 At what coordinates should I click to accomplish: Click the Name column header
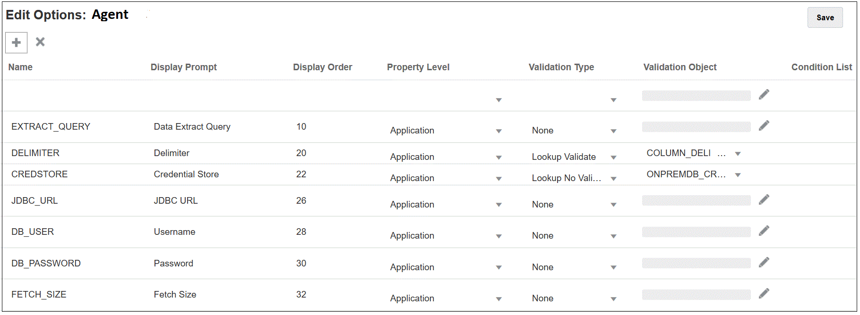pyautogui.click(x=20, y=67)
